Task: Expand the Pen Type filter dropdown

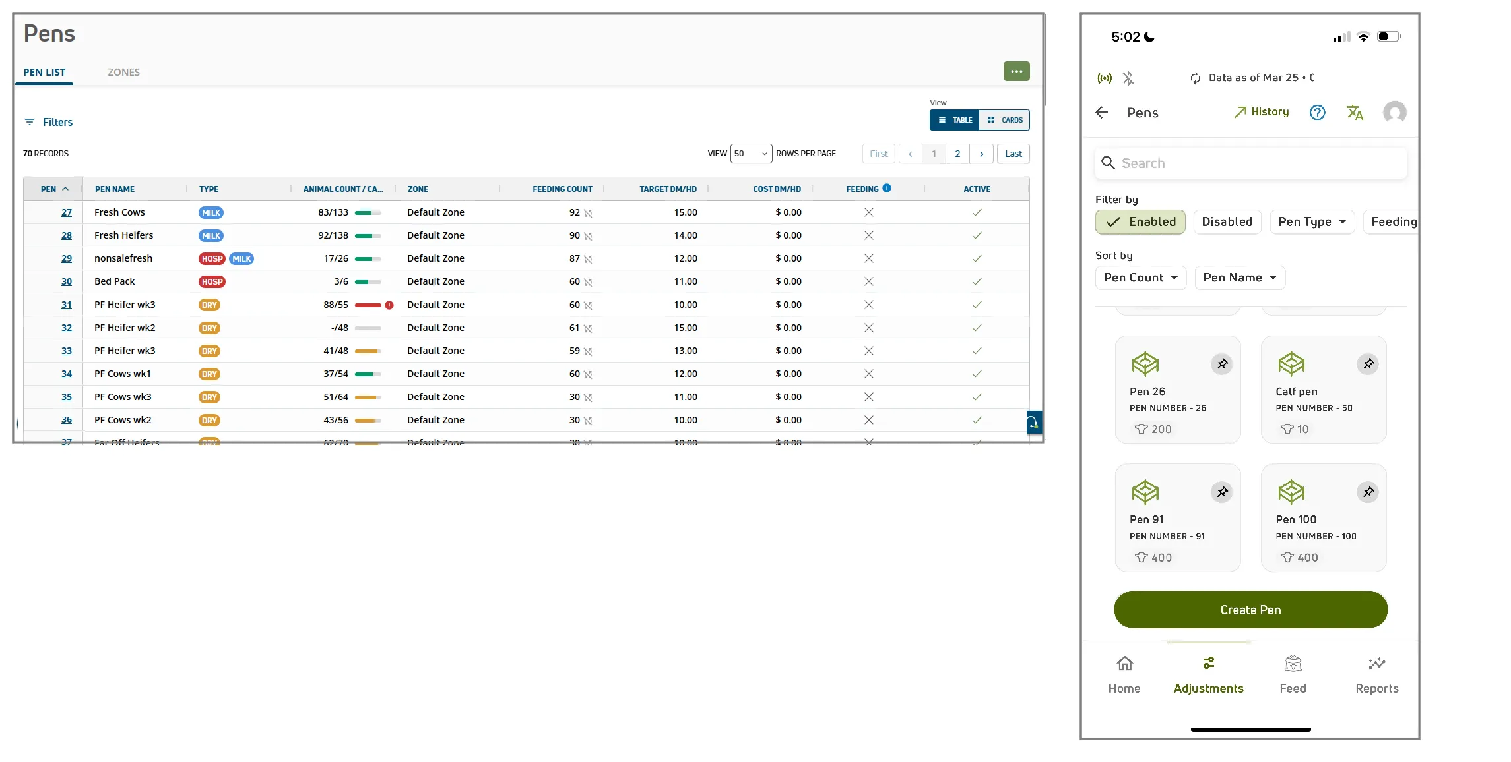Action: [x=1312, y=222]
